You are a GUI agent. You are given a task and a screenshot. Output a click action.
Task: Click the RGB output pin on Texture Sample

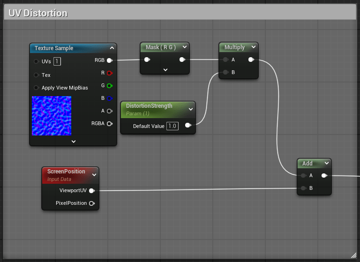[109, 60]
